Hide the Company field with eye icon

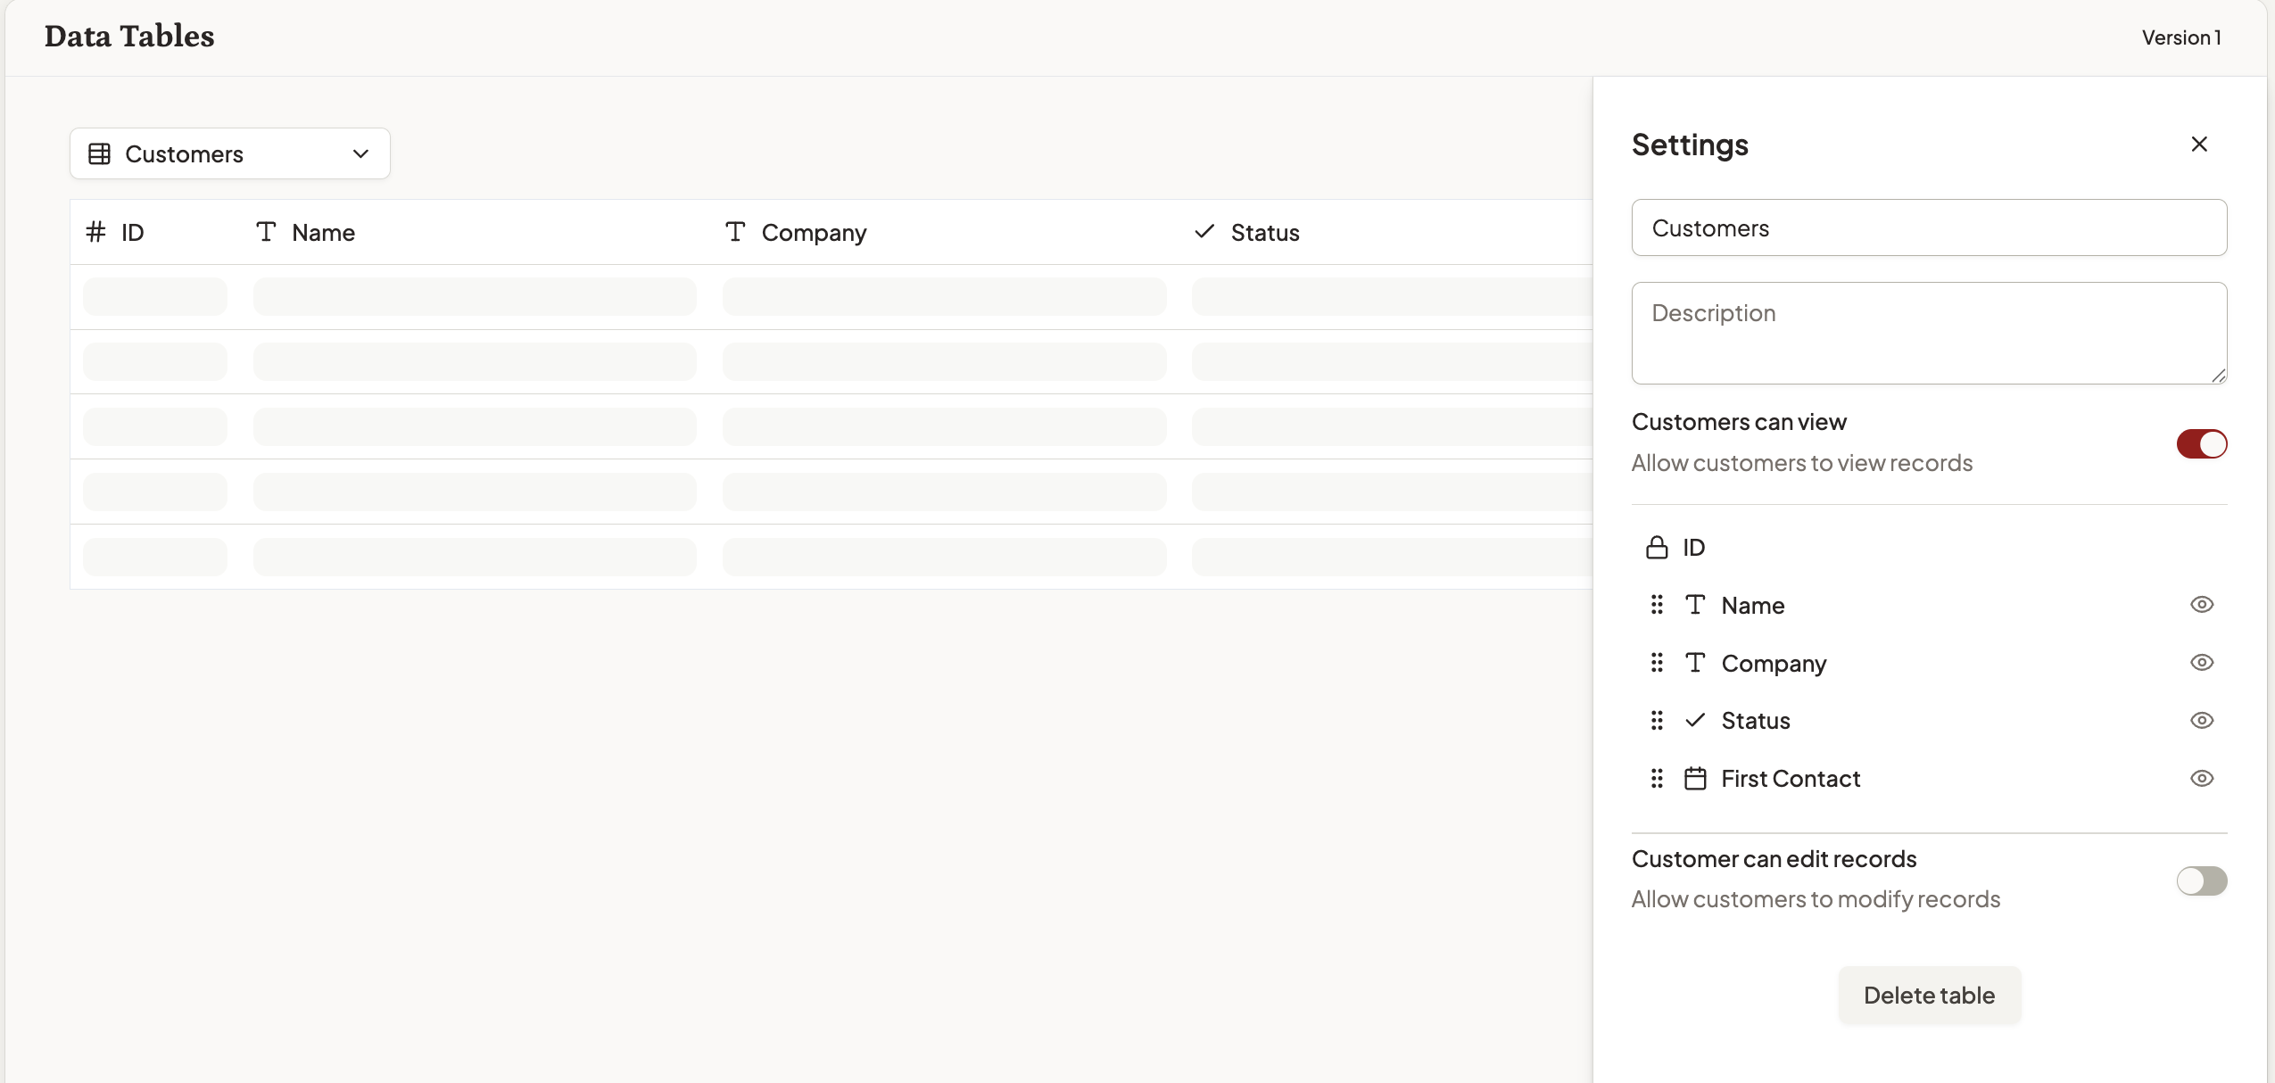[x=2201, y=663]
